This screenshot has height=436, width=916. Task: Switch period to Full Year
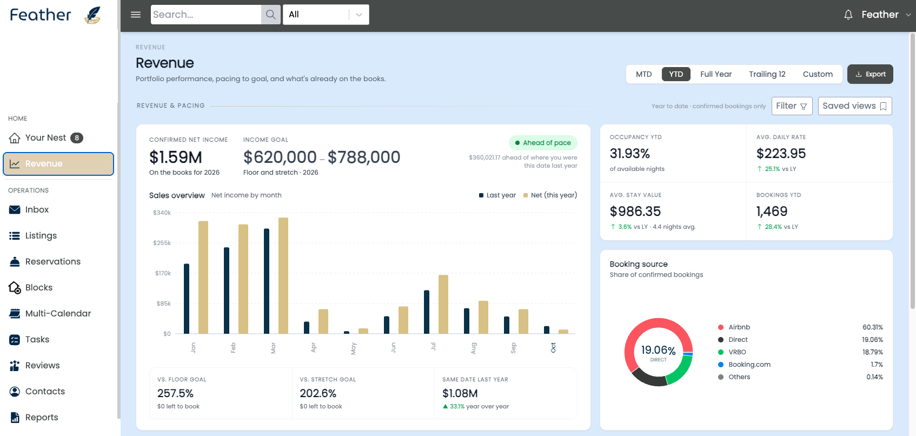[x=716, y=75]
